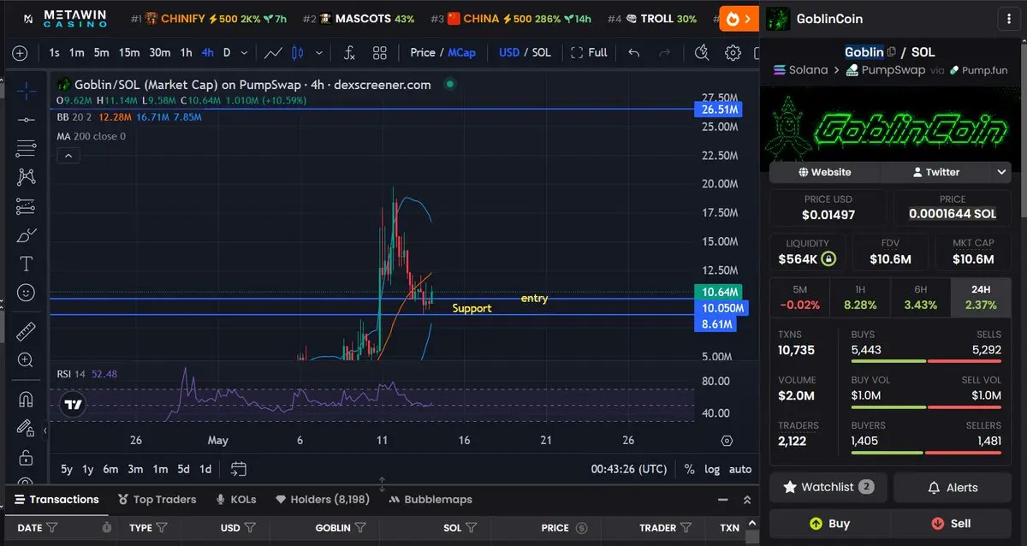This screenshot has width=1027, height=546.
Task: Select the patterns drawing tool
Action: [27, 177]
